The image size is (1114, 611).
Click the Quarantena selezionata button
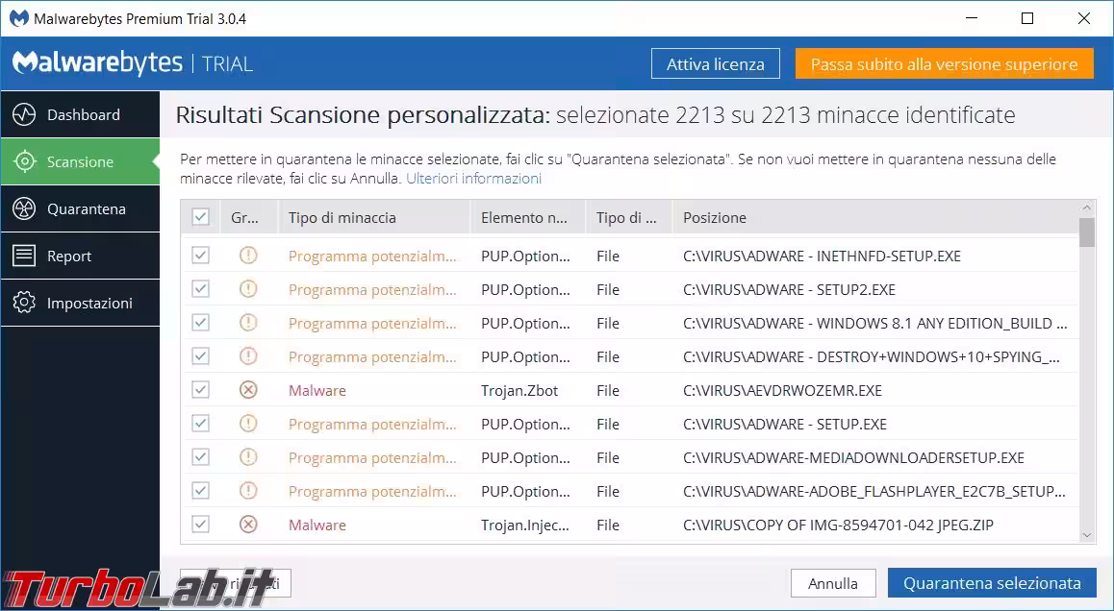tap(991, 583)
